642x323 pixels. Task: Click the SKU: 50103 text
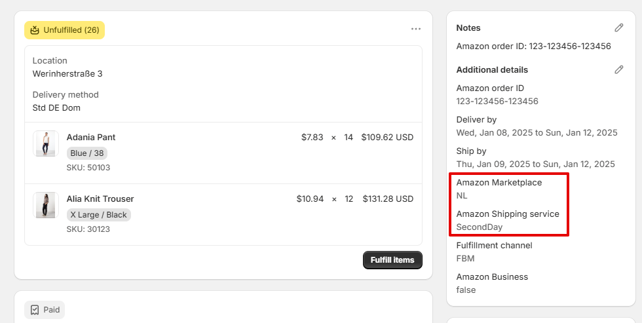pyautogui.click(x=88, y=168)
